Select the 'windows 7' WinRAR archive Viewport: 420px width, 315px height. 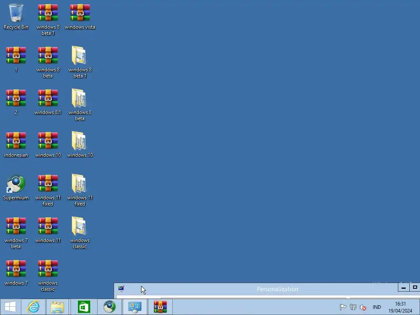pos(16,272)
